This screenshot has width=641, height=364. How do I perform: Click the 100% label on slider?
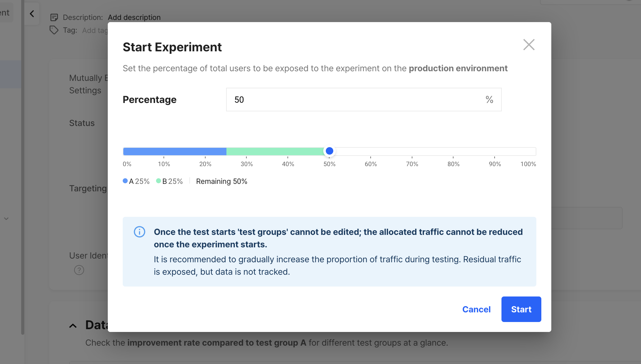pyautogui.click(x=528, y=164)
